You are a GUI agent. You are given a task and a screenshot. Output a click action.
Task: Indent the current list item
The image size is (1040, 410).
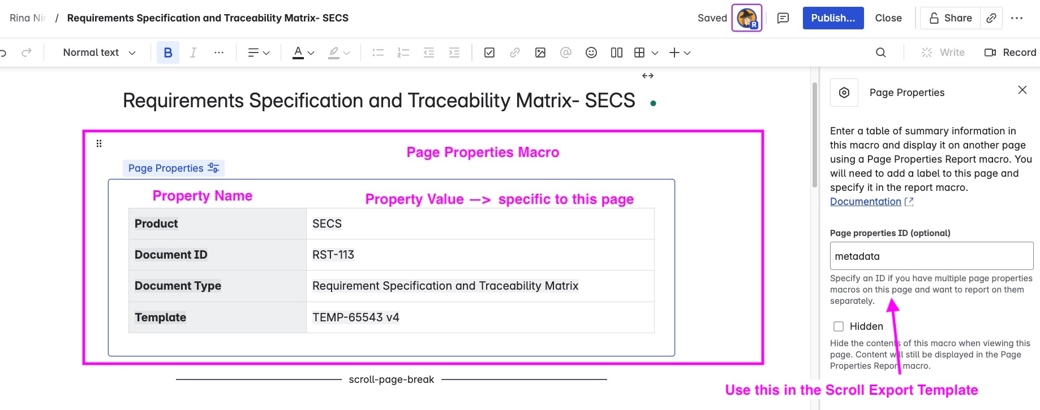point(454,53)
